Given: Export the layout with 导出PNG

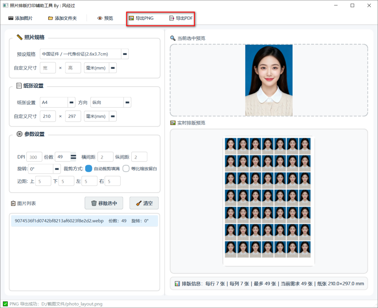Looking at the screenshot, I should point(141,18).
